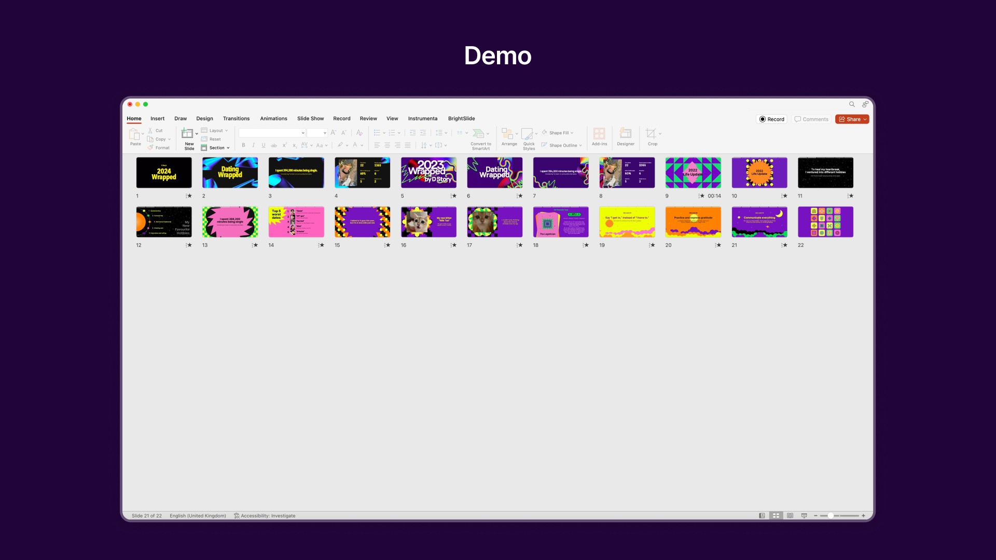This screenshot has width=996, height=560.
Task: Open the Designer pane
Action: [x=626, y=134]
